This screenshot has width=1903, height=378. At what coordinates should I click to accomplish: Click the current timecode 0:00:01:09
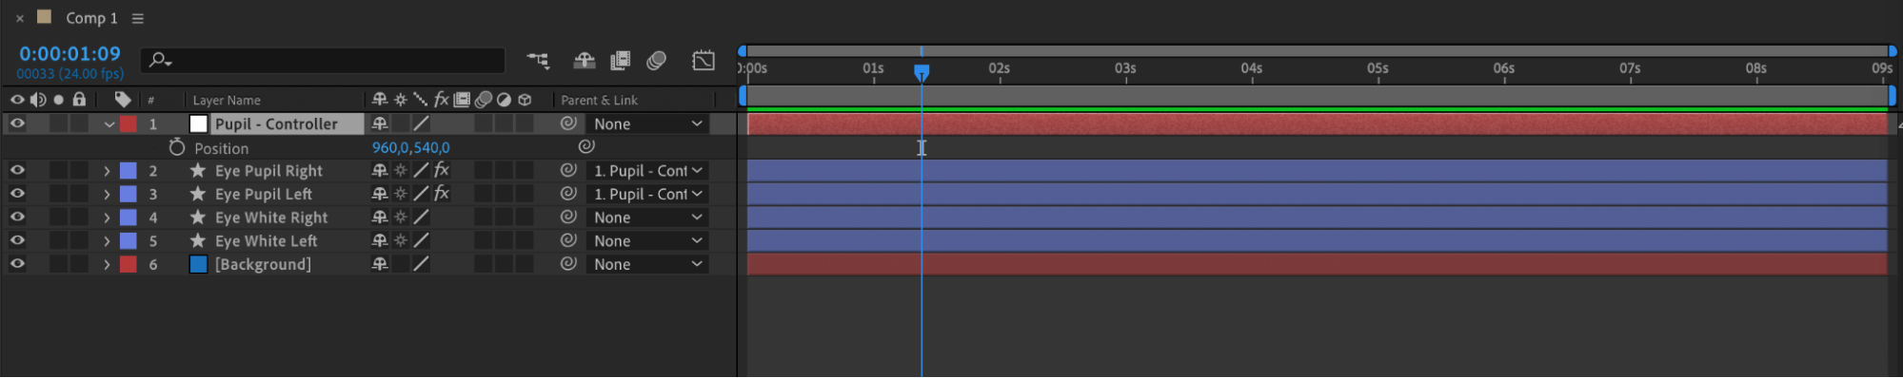click(x=69, y=54)
